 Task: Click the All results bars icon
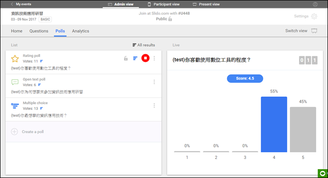134,45
